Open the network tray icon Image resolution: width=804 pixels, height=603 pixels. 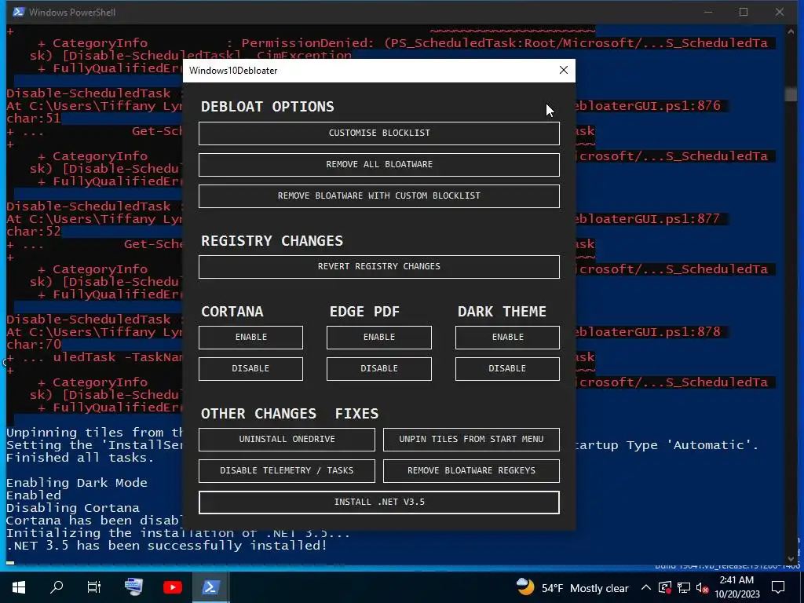(x=684, y=588)
